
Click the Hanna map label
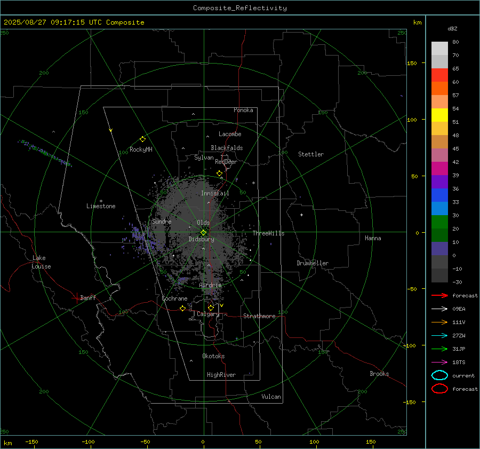373,238
